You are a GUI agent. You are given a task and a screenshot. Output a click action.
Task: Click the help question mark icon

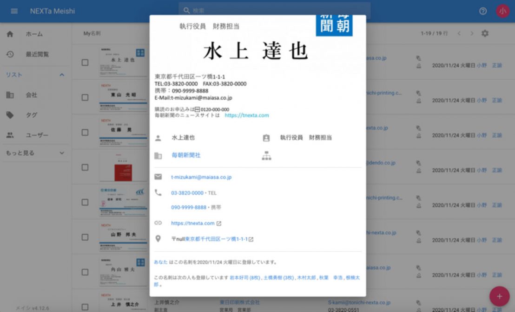click(x=483, y=11)
